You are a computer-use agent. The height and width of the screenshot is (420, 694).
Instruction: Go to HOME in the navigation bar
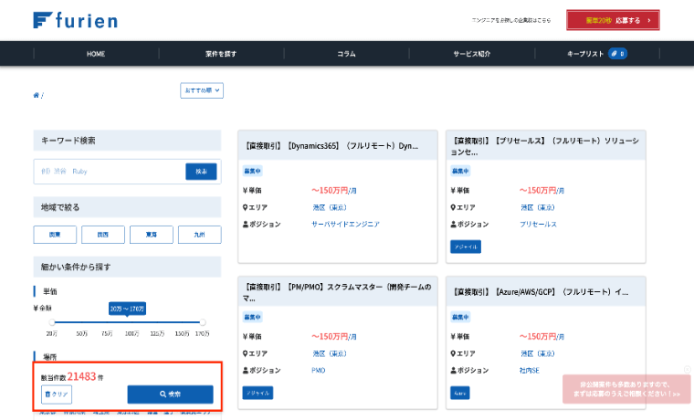(96, 54)
